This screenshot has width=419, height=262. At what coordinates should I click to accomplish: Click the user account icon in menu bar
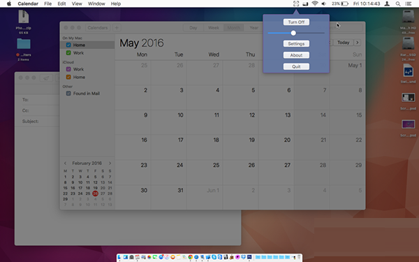[x=387, y=3]
